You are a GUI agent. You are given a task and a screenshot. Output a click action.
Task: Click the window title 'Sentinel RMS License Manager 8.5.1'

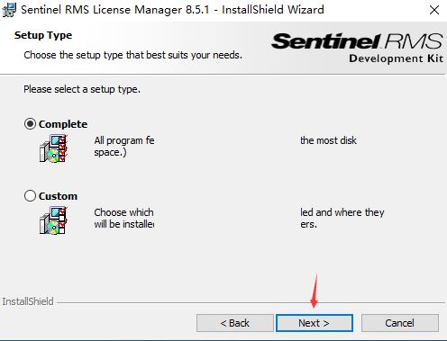[115, 10]
